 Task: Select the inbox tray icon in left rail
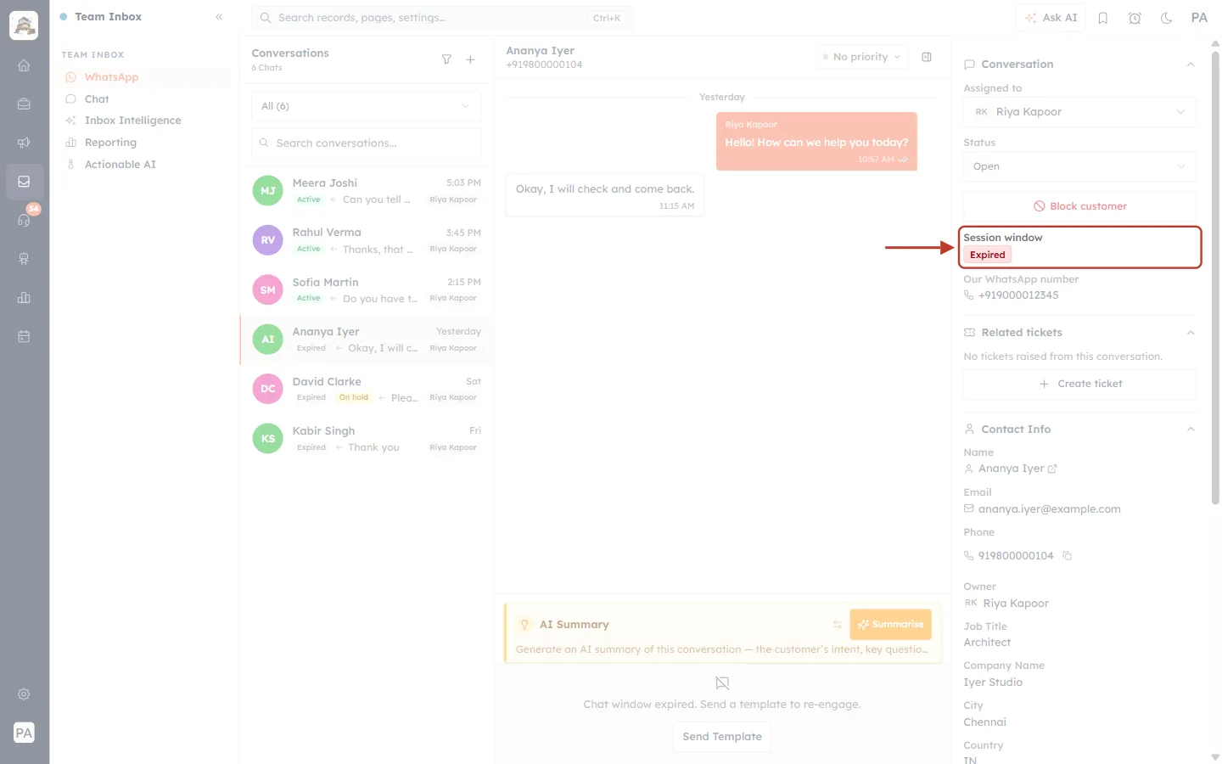click(24, 182)
